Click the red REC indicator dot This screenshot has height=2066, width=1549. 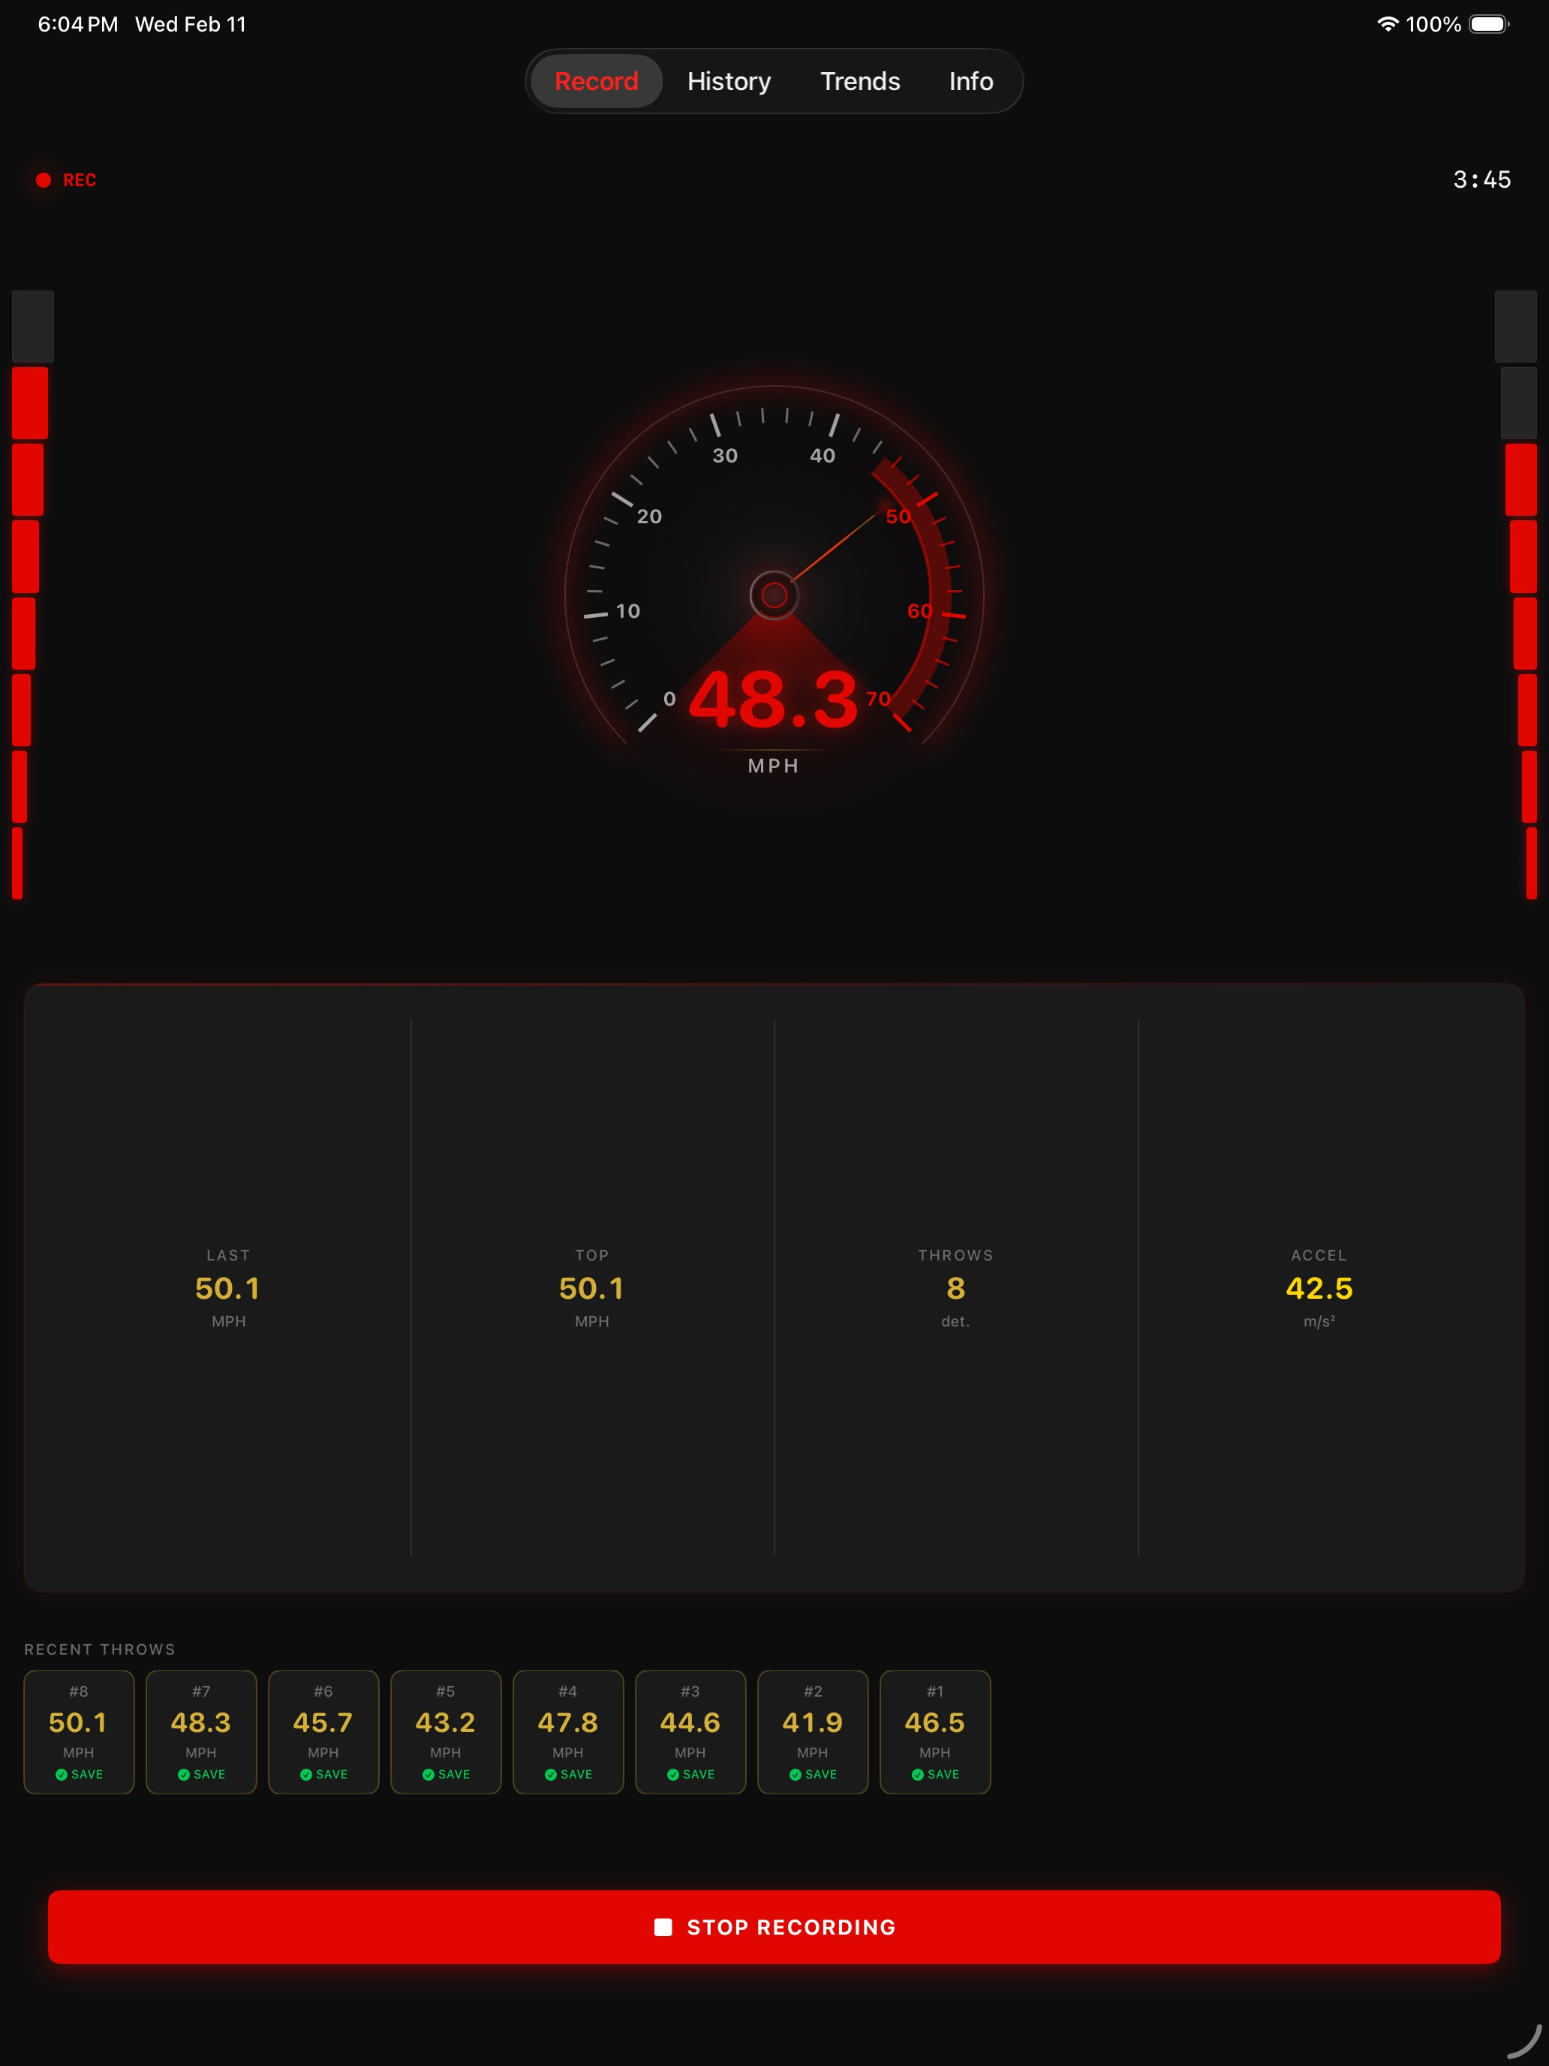coord(43,180)
